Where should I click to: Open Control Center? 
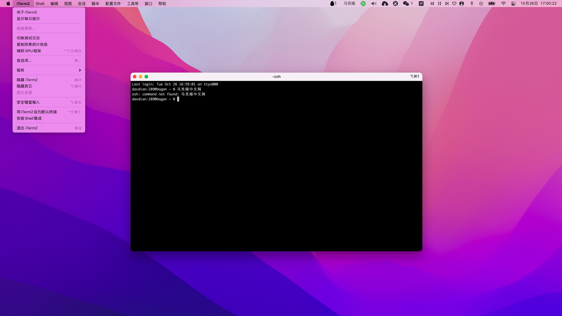point(513,4)
